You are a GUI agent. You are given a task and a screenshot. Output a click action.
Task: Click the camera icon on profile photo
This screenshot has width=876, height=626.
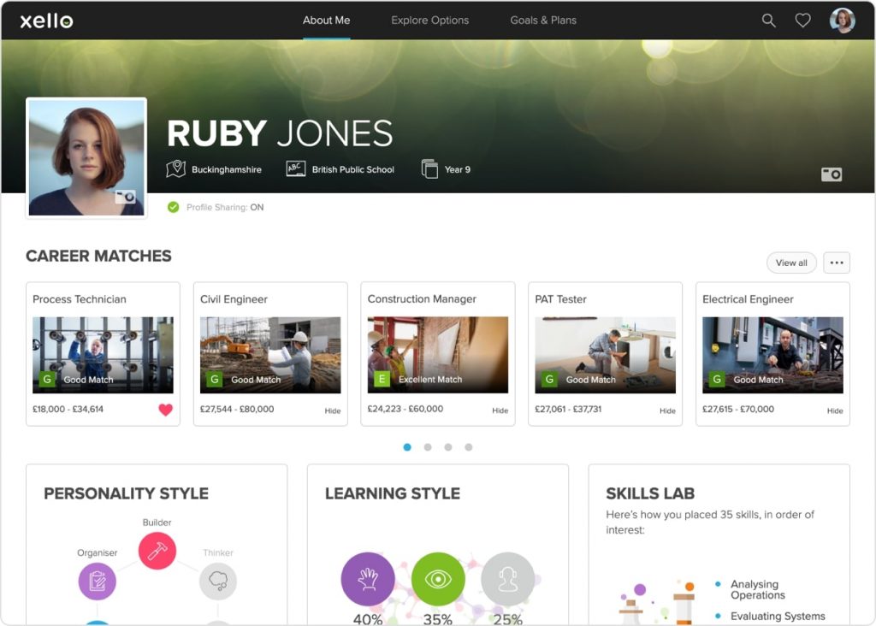point(126,196)
